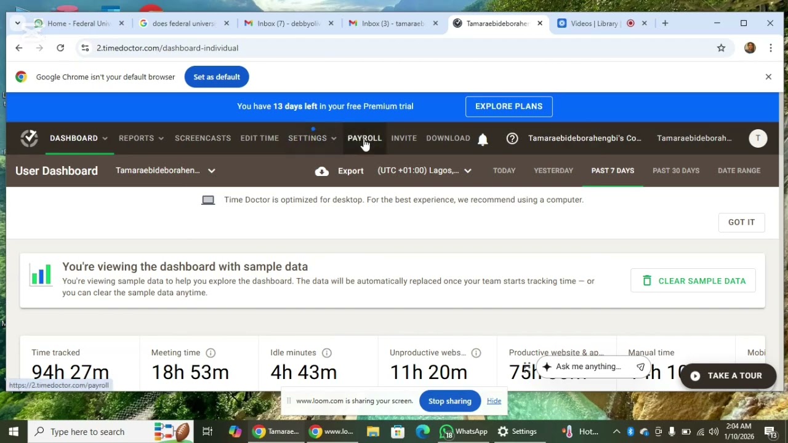Show hidden system tray icons

pos(616,432)
